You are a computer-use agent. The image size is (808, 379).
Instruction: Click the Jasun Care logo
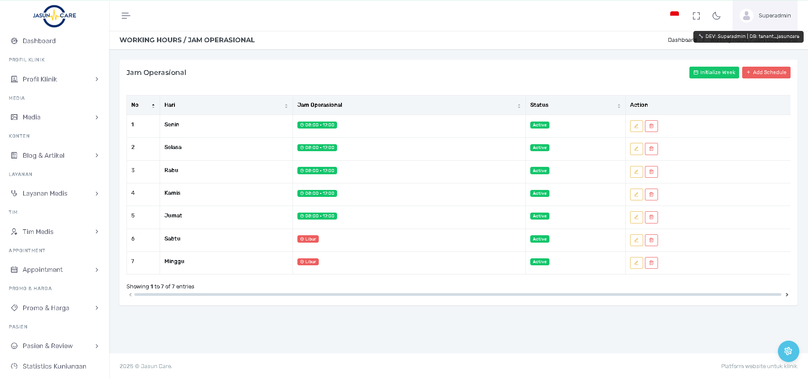[x=55, y=16]
